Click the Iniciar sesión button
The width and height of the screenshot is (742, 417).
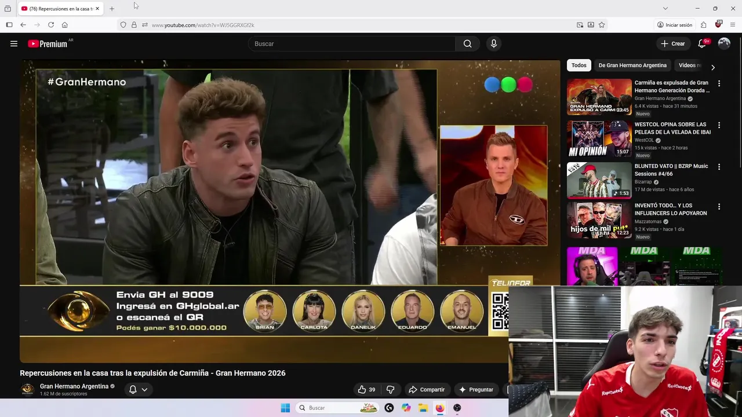coord(675,25)
